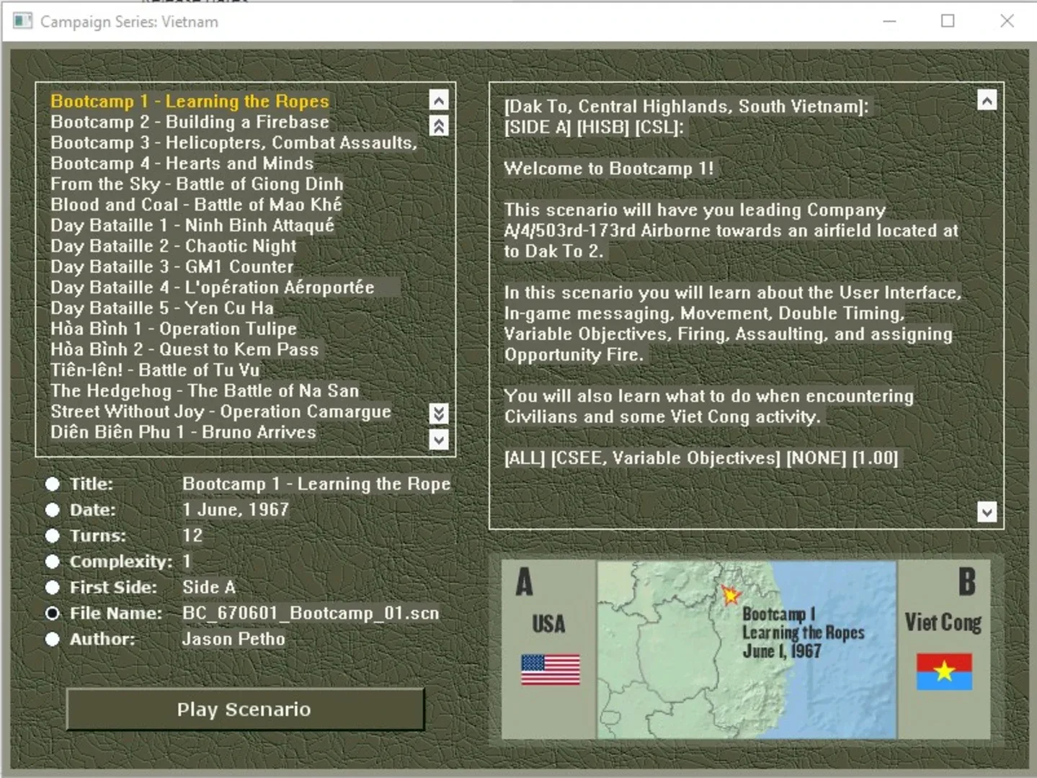
Task: Click the up arrow of the description panel scrollbar
Action: coord(987,99)
